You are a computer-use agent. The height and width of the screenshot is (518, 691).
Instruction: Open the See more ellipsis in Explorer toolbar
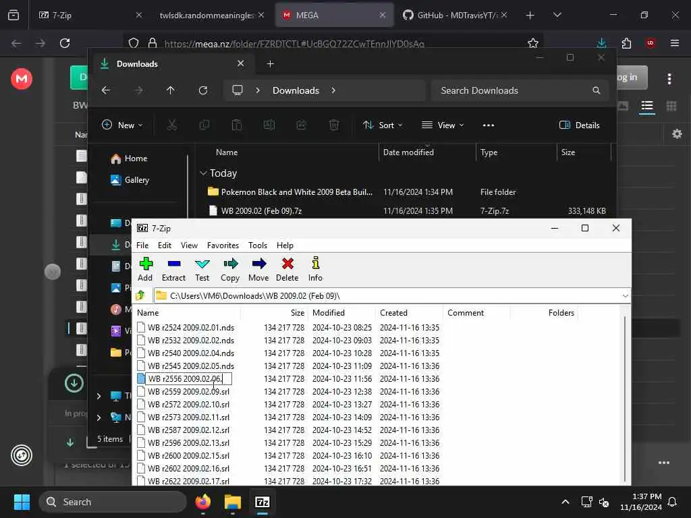489,125
